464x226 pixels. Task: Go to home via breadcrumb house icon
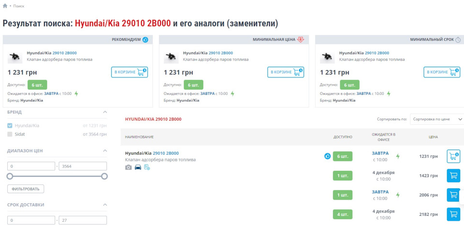[x=5, y=6]
